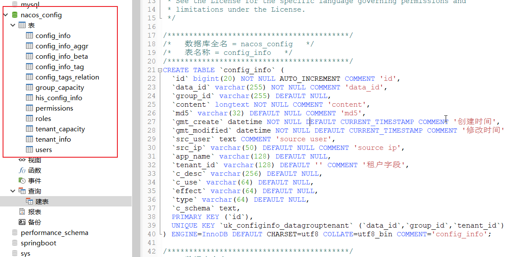
Task: Select the 建表 saved query
Action: 42,201
